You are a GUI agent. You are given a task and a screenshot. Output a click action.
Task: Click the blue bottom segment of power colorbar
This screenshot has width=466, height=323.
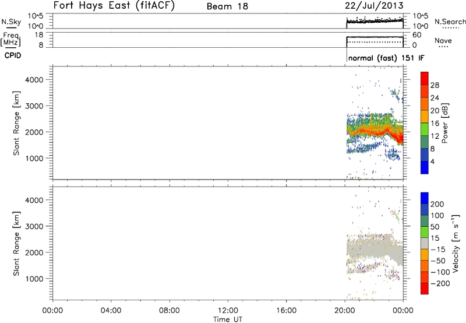pyautogui.click(x=425, y=167)
